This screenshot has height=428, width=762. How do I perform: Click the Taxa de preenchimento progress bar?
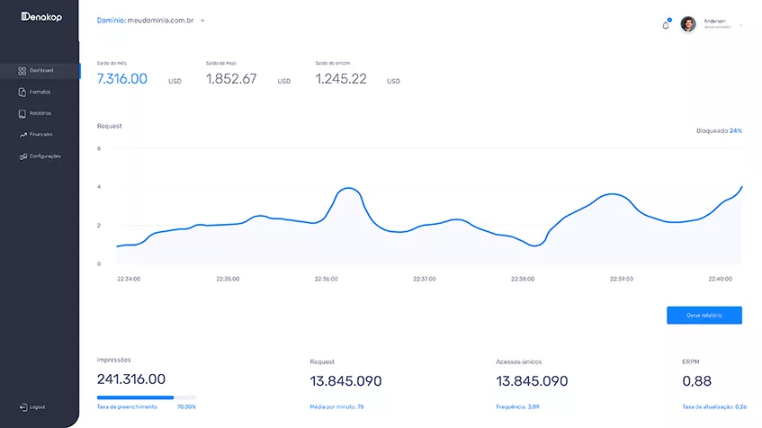tap(146, 397)
